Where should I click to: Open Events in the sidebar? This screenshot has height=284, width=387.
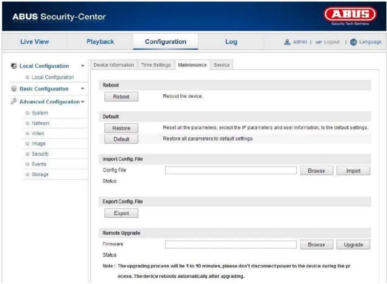pos(39,164)
